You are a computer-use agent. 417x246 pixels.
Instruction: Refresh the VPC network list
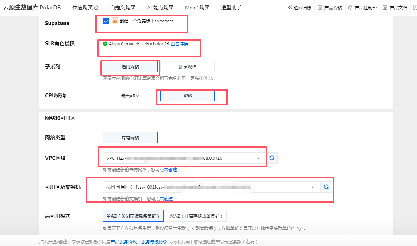tap(272, 158)
